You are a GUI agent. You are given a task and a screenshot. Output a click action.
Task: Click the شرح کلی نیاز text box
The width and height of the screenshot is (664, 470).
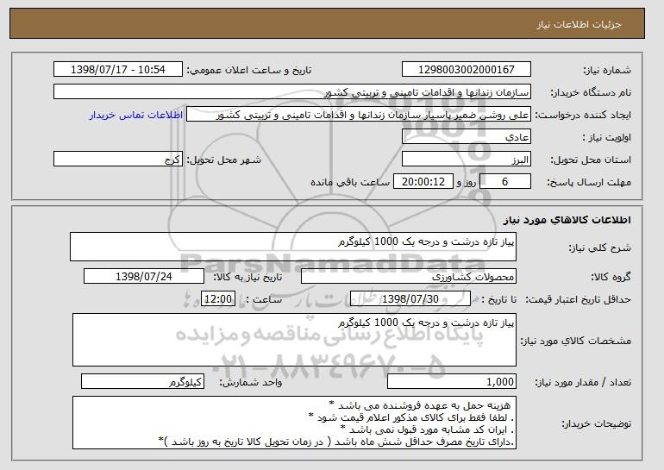(x=293, y=247)
